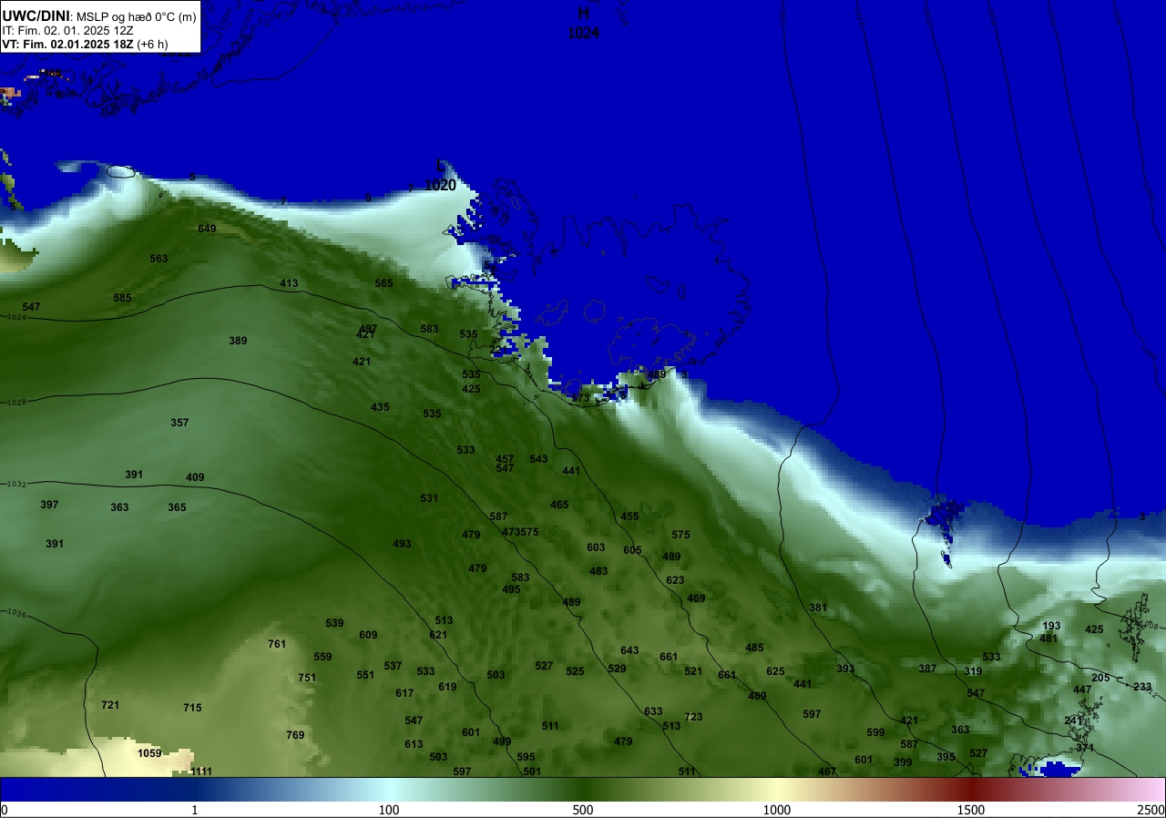Click the height value 371
Screen dimensions: 1166x818
click(1085, 748)
